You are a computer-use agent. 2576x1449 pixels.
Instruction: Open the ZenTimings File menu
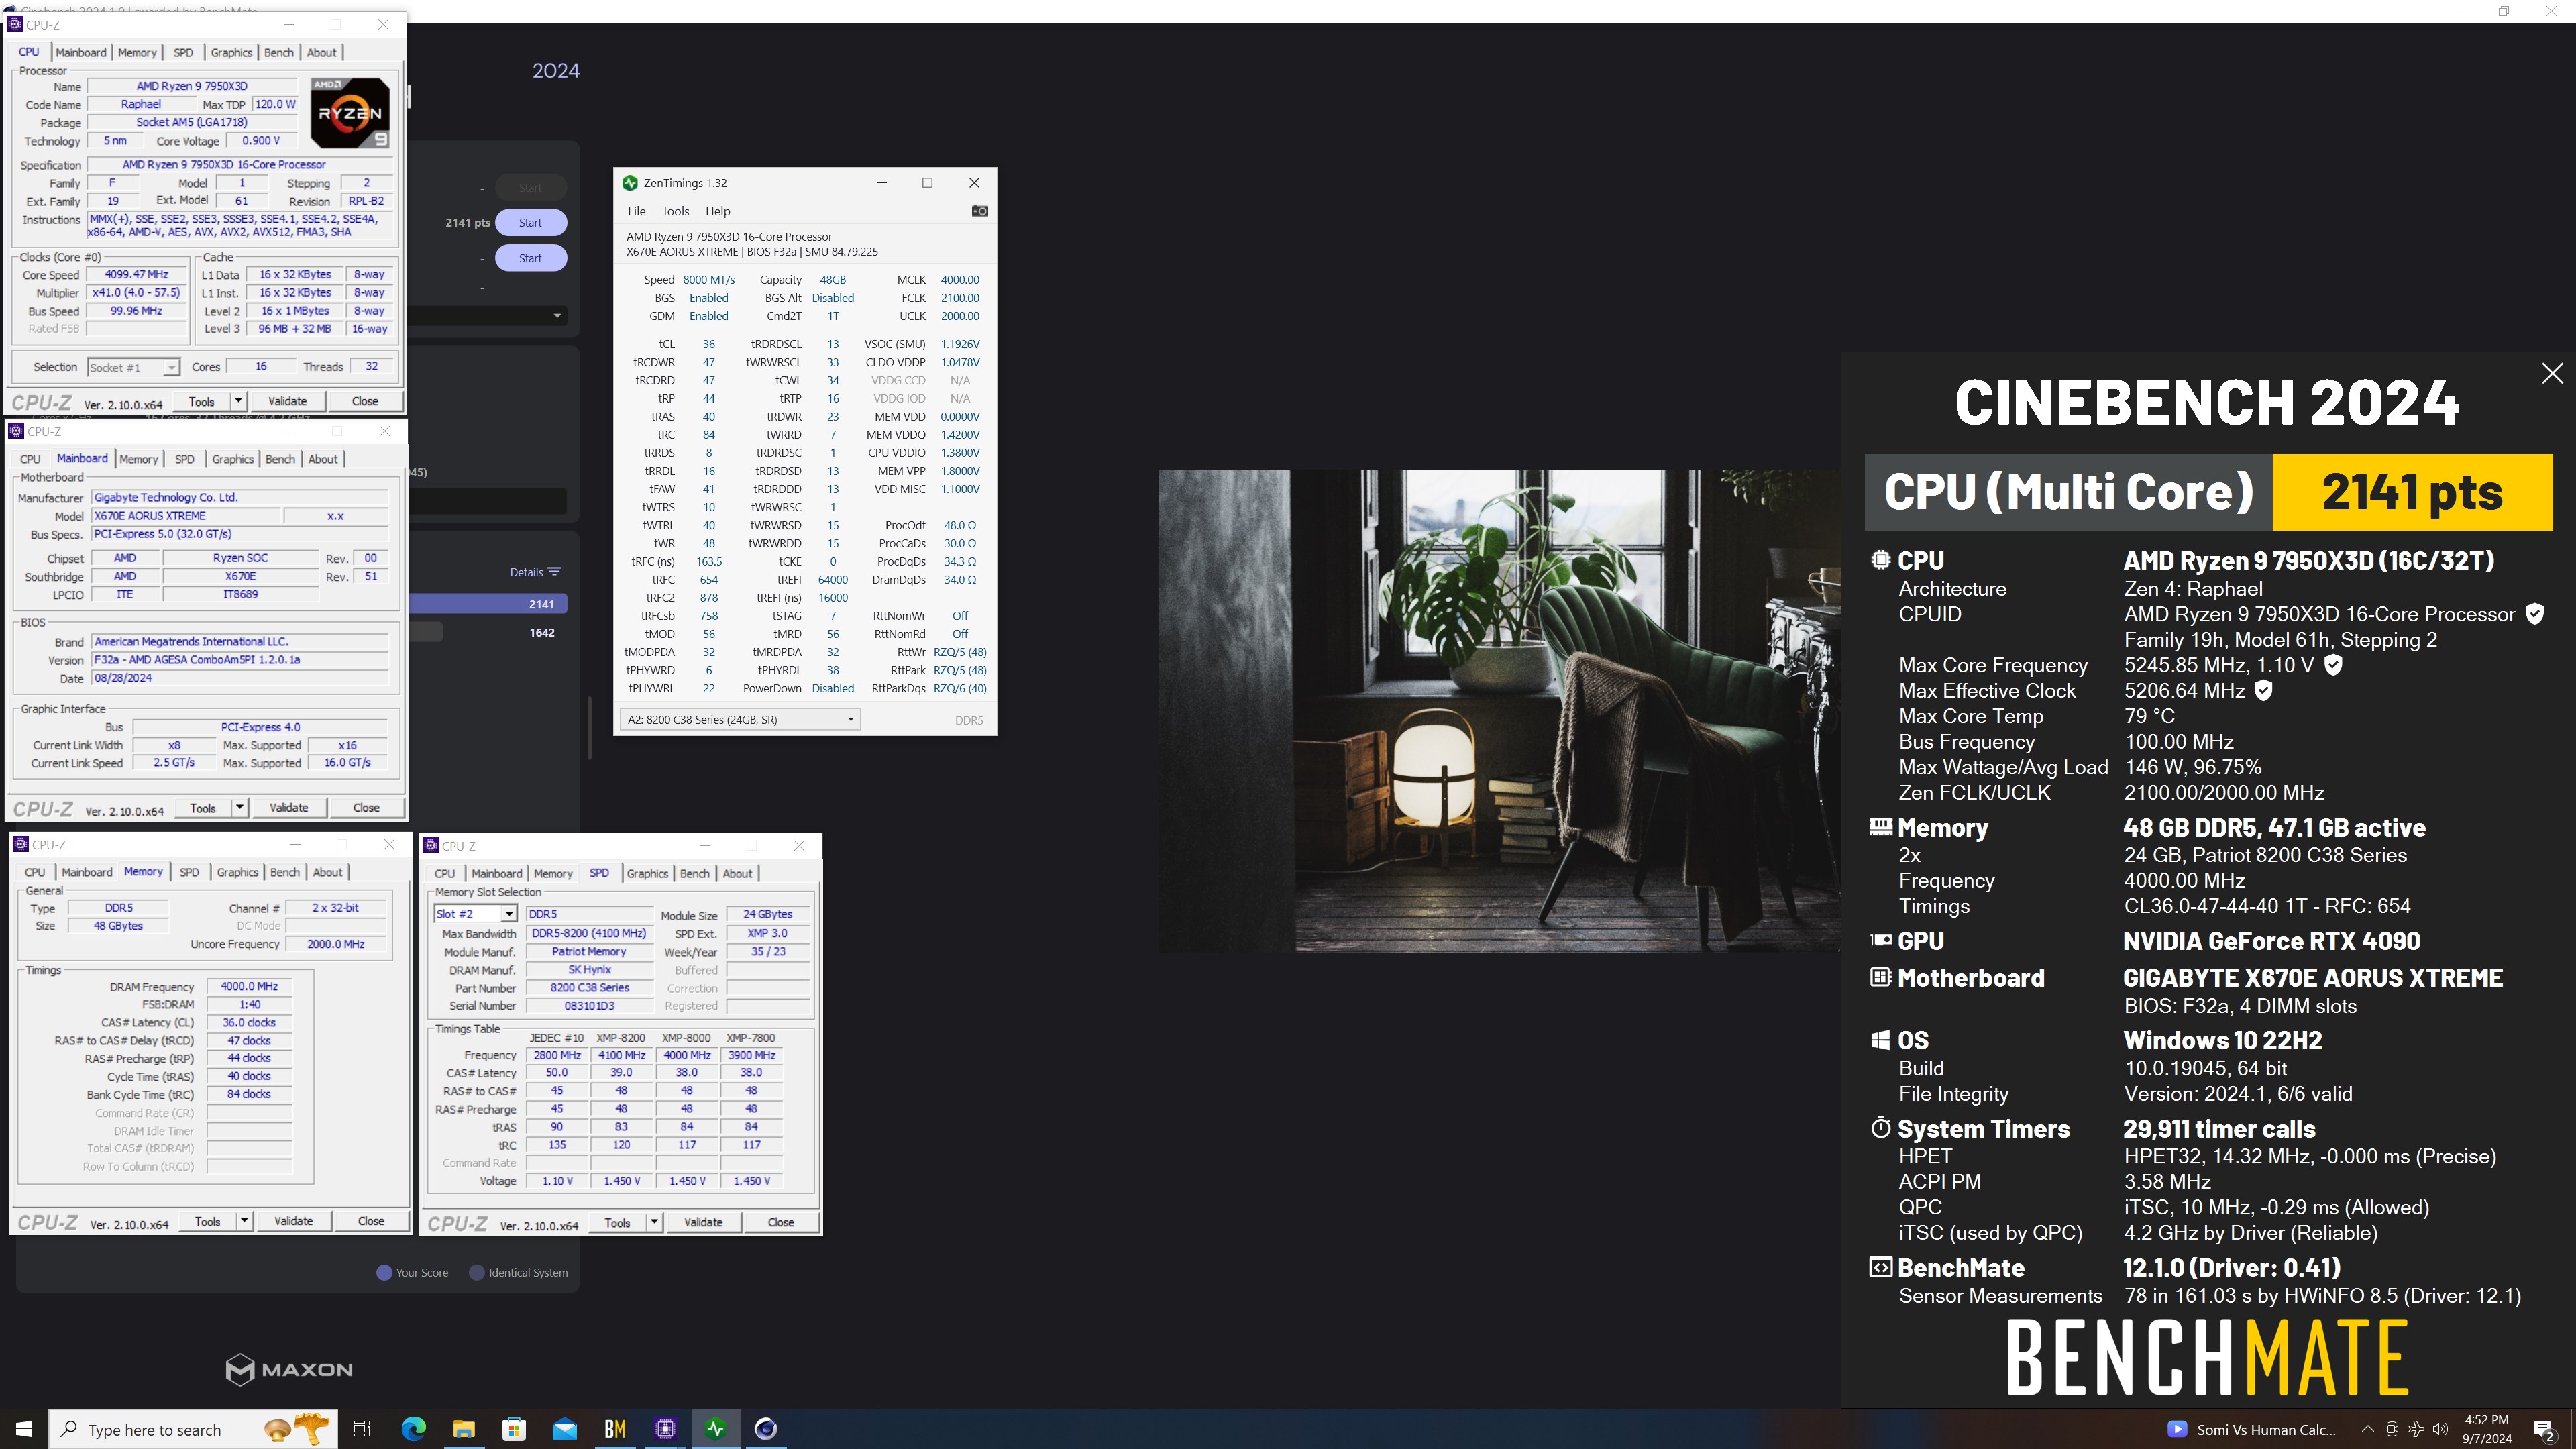[637, 211]
